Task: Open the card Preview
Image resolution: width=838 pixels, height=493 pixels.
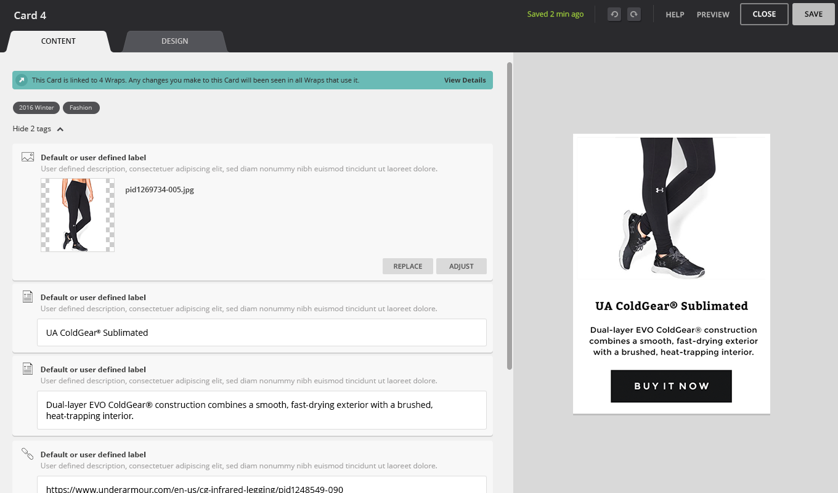Action: point(713,14)
